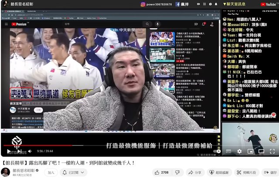The width and height of the screenshot is (279, 179).
Task: Send a Super Thanks via 超級感謝
Action: (219, 172)
